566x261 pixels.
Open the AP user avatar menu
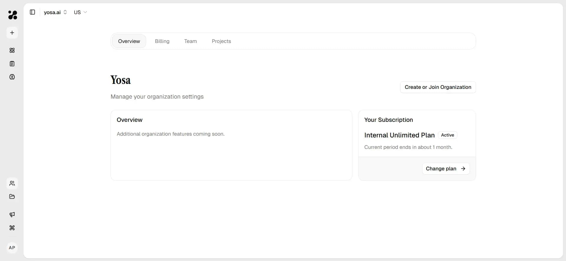tap(12, 248)
